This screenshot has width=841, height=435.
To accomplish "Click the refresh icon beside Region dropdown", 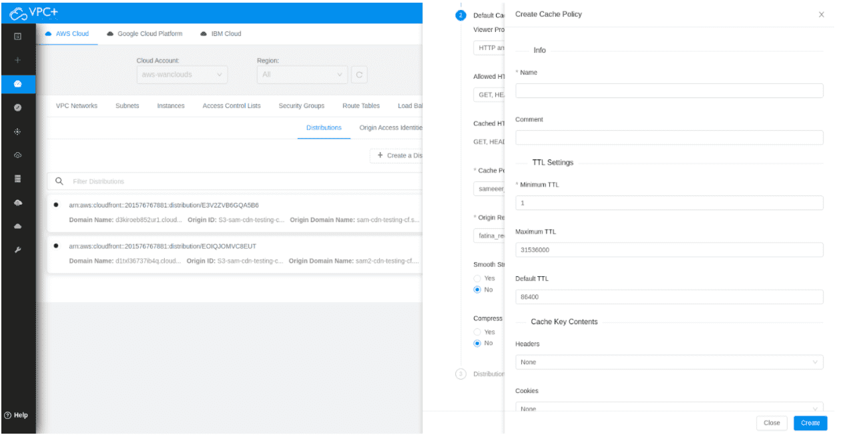I will 359,75.
